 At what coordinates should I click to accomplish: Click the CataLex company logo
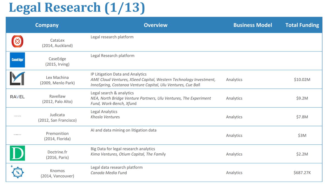point(17,42)
